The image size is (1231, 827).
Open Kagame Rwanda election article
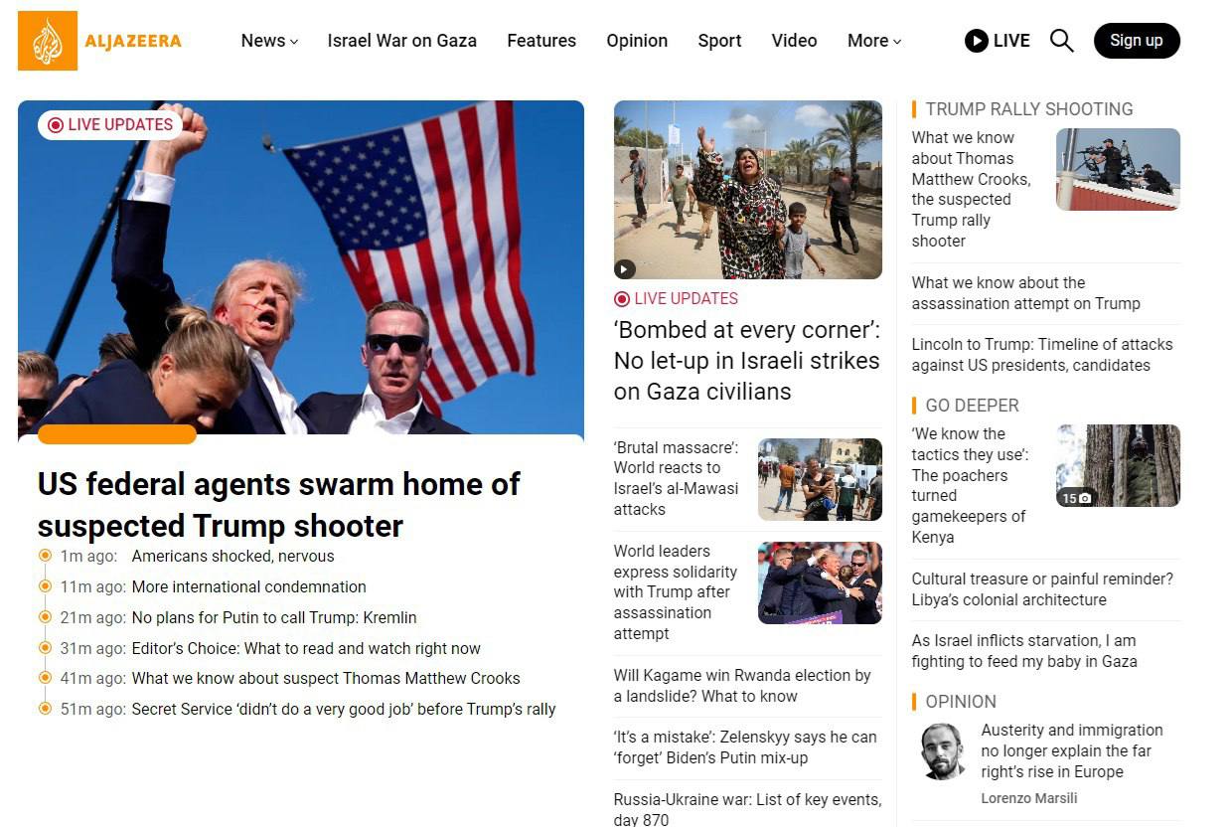coord(742,686)
